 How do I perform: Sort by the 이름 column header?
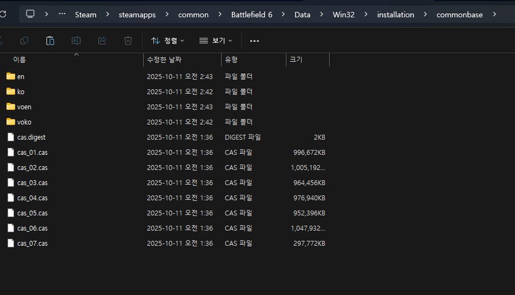click(19, 60)
